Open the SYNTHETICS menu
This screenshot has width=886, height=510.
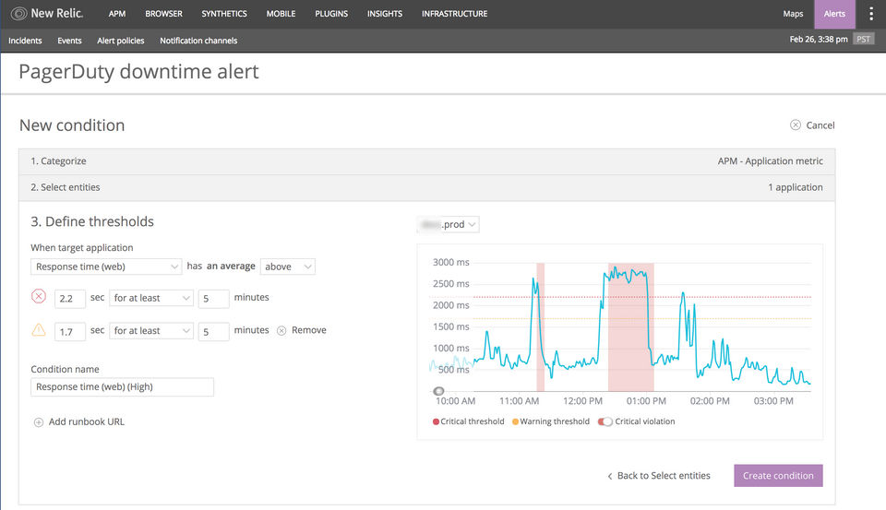[x=224, y=14]
